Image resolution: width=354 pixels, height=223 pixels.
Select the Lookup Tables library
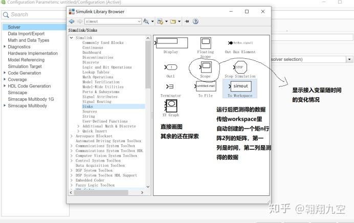96,72
